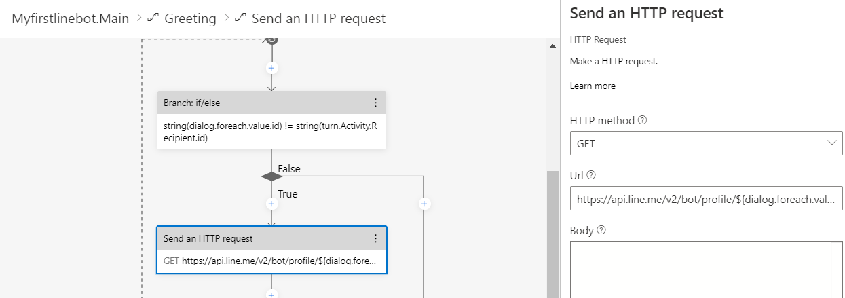Show help for Url field
Image resolution: width=845 pixels, height=298 pixels.
tap(591, 175)
